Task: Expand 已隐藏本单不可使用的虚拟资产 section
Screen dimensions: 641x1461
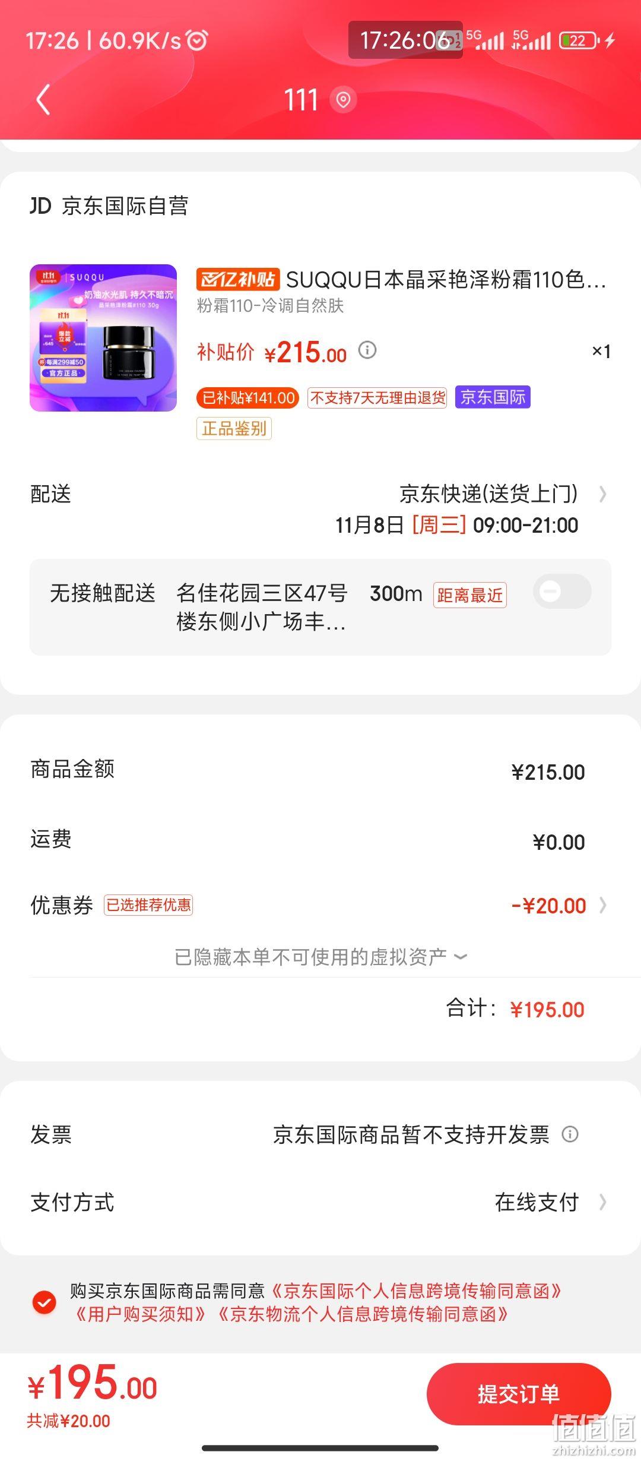Action: [320, 957]
